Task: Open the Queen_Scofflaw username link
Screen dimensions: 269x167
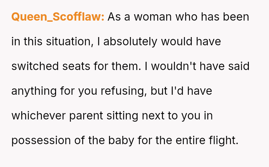Action: (58, 17)
